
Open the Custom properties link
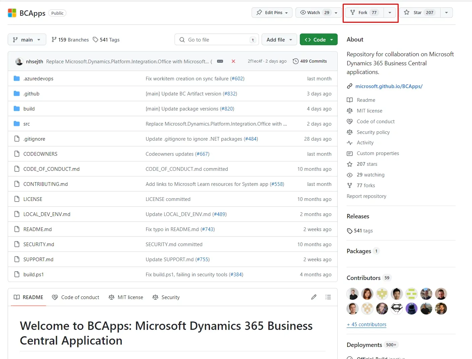[378, 153]
